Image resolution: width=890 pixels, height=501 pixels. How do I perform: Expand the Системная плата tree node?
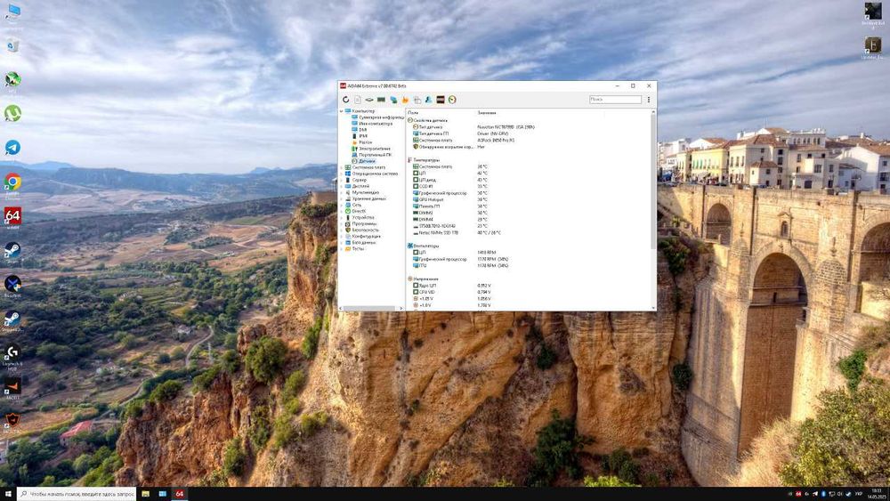click(x=342, y=167)
